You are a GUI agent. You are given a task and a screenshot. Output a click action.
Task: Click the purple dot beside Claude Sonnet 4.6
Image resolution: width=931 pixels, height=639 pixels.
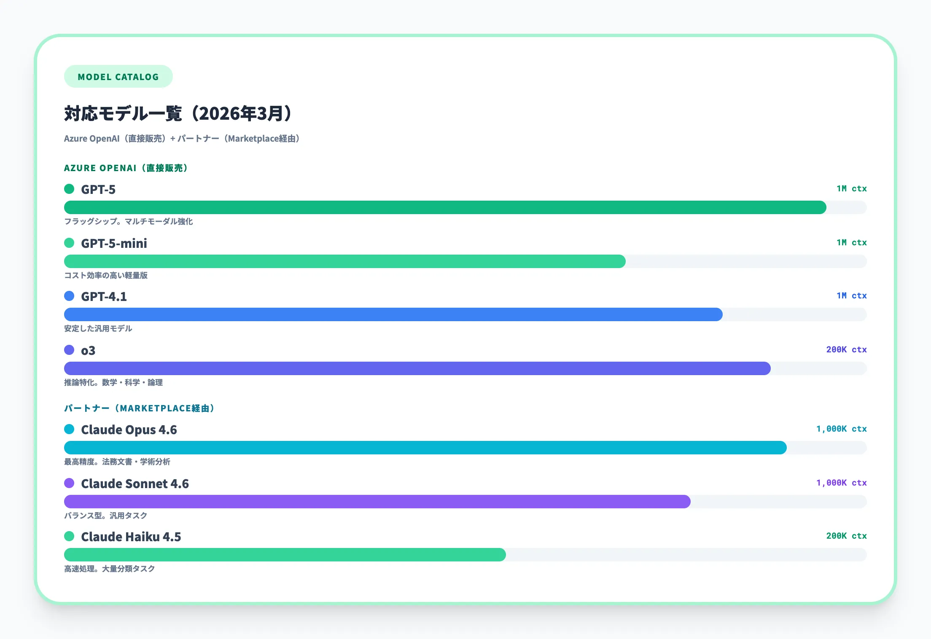[69, 483]
